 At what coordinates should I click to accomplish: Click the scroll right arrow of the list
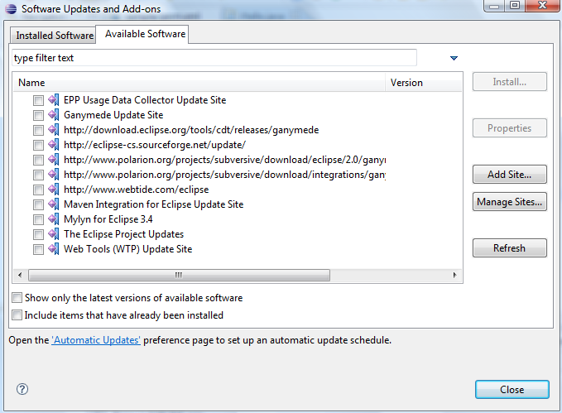tap(454, 276)
